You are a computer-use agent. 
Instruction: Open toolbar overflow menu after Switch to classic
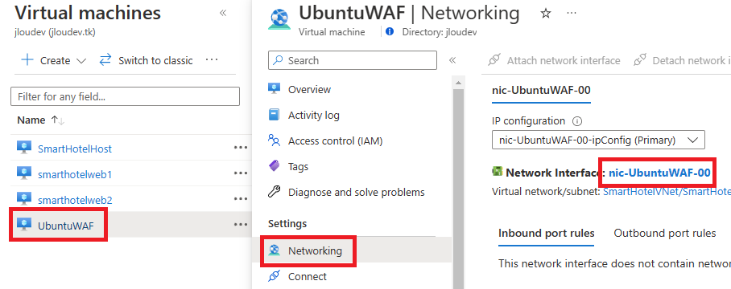point(212,60)
